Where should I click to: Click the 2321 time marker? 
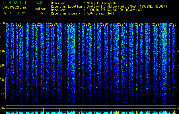click(19, 25)
